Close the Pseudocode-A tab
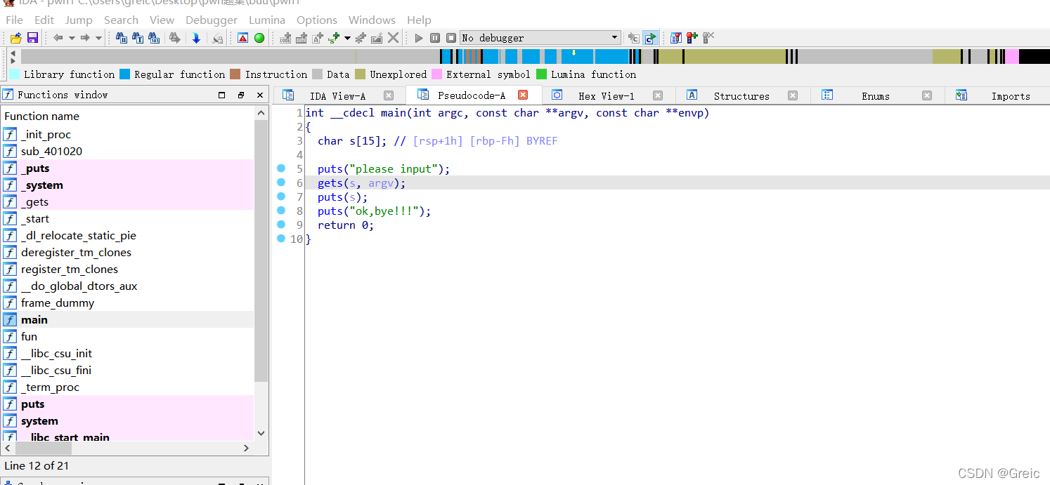This screenshot has height=485, width=1050. (x=523, y=95)
